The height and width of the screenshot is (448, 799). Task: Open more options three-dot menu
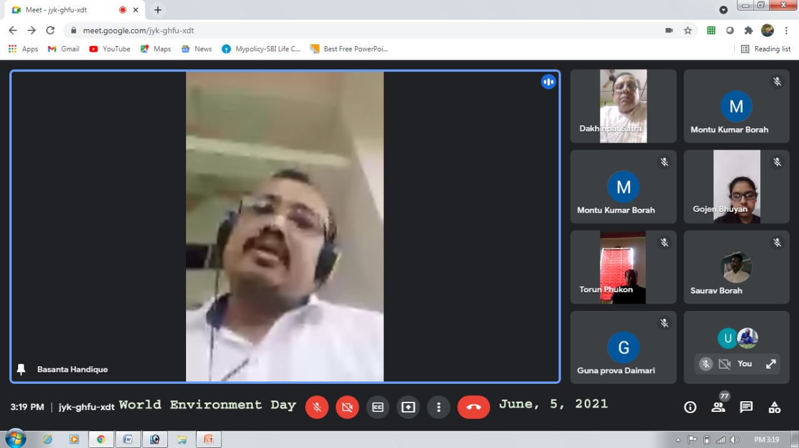[x=439, y=407]
